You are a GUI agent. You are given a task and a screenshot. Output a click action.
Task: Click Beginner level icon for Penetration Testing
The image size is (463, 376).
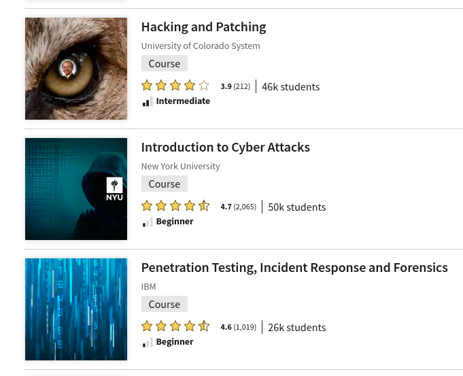(x=148, y=342)
